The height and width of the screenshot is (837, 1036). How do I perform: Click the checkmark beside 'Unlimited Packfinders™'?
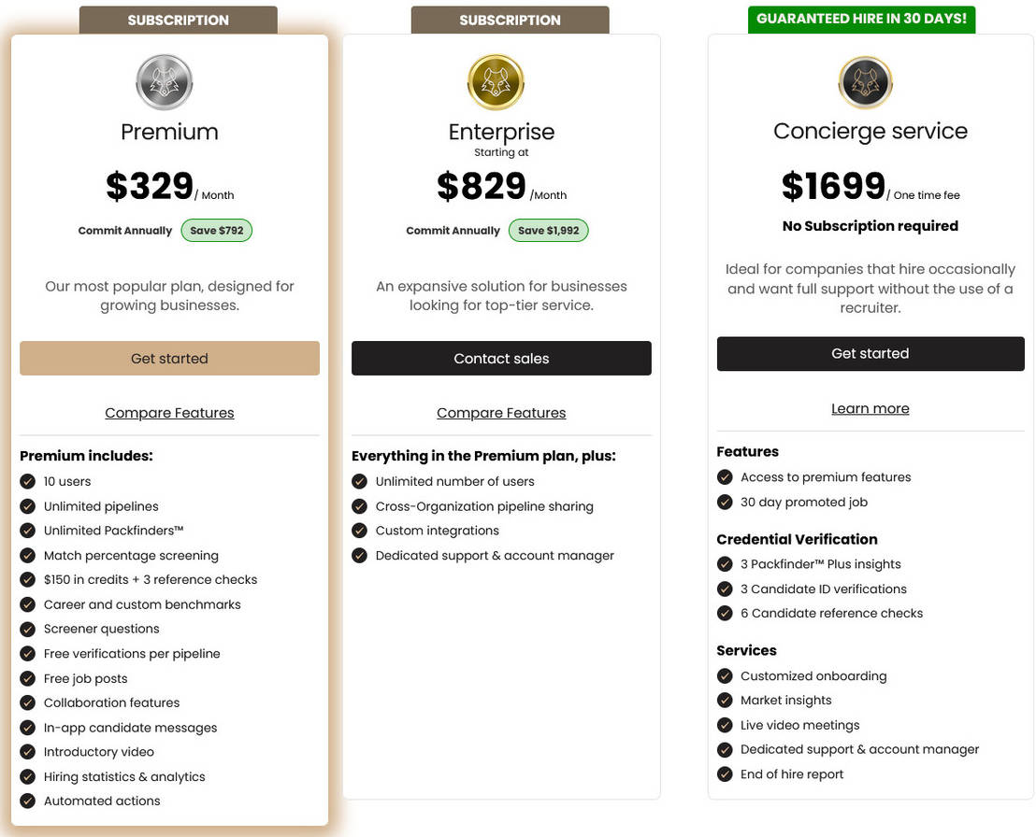click(27, 531)
